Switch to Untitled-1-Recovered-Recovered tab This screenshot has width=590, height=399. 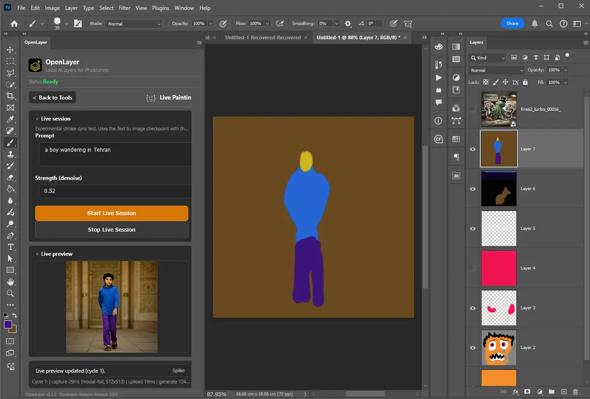tap(263, 37)
